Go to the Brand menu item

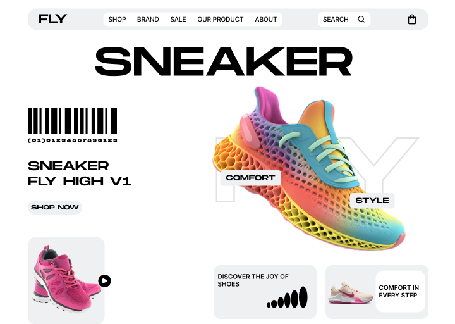click(x=148, y=20)
